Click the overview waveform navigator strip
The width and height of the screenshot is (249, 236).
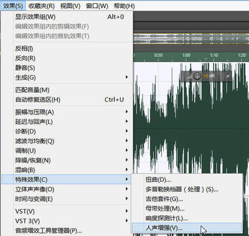click(x=191, y=39)
